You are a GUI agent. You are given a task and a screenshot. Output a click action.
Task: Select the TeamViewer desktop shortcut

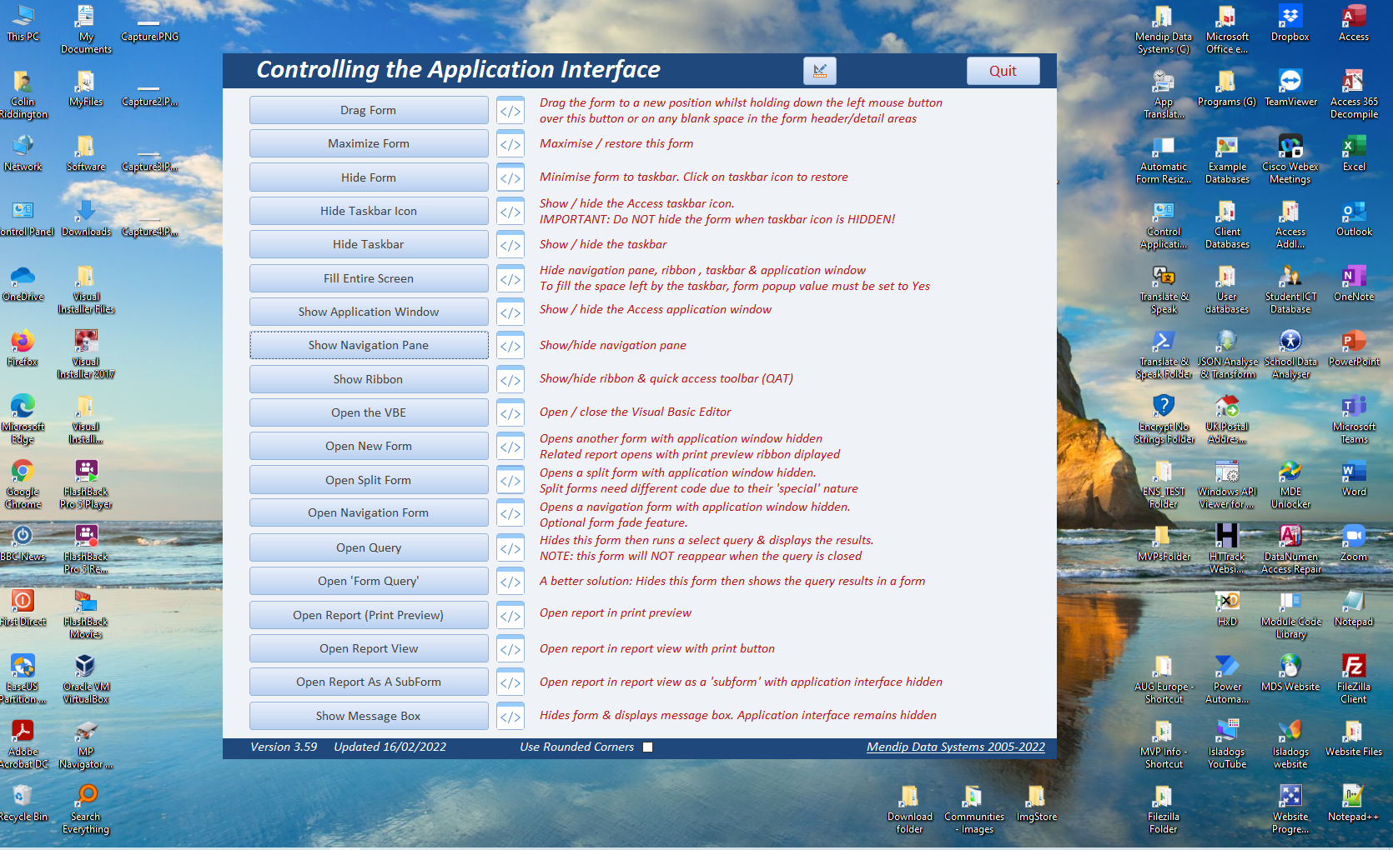[x=1290, y=87]
